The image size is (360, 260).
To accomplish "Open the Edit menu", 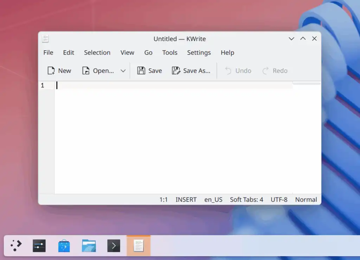I will [x=69, y=53].
